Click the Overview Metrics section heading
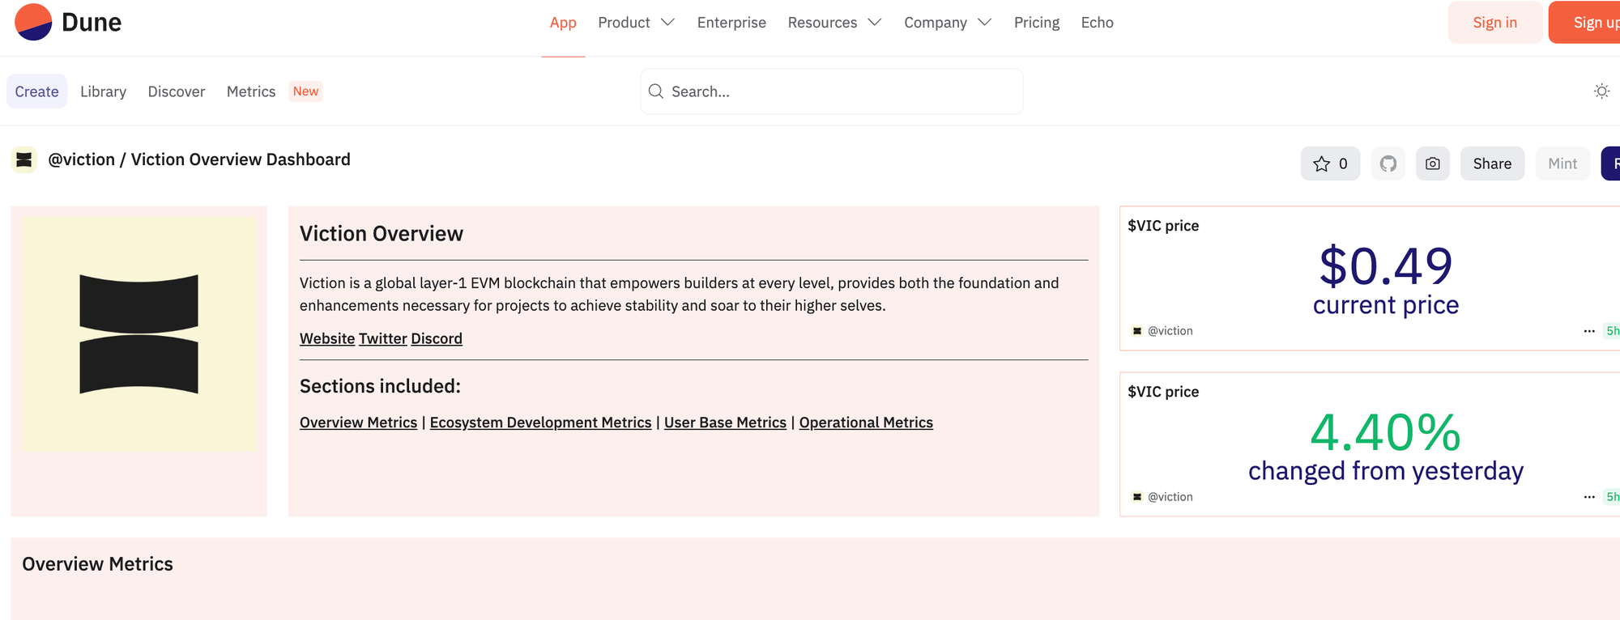Viewport: 1620px width, 620px height. [x=97, y=564]
